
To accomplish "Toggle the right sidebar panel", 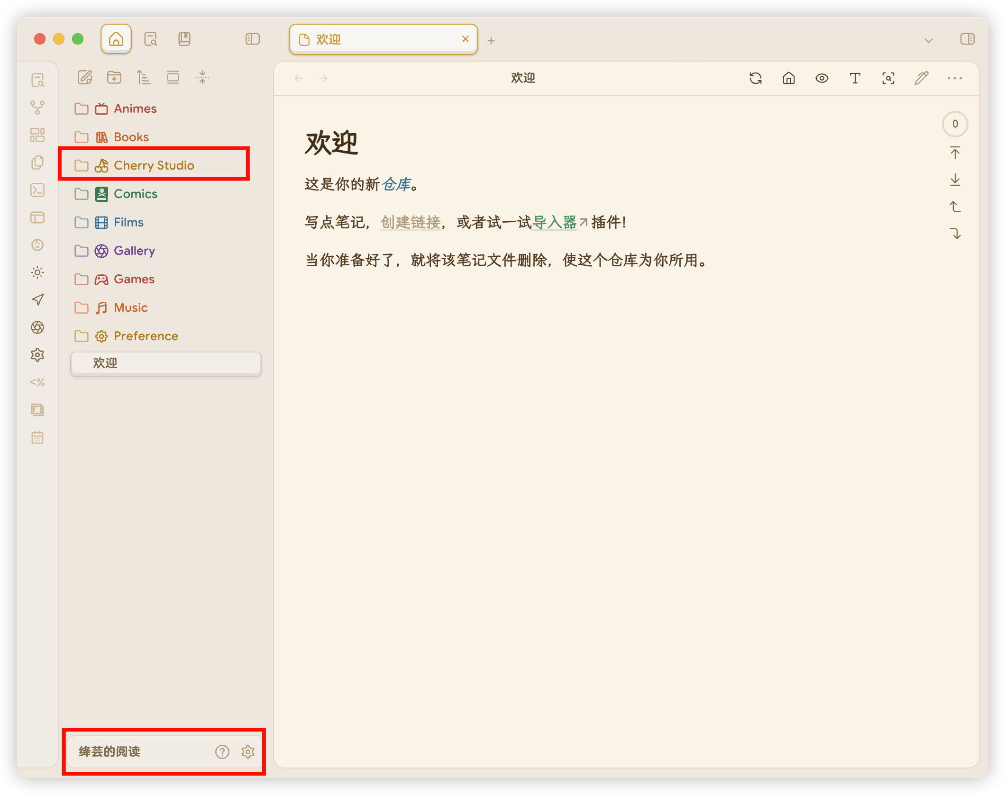I will coord(967,39).
